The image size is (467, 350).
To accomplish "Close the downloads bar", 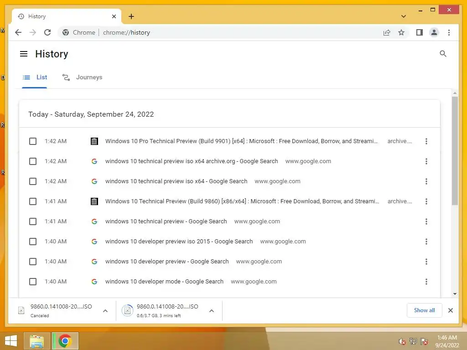I will coord(451,310).
